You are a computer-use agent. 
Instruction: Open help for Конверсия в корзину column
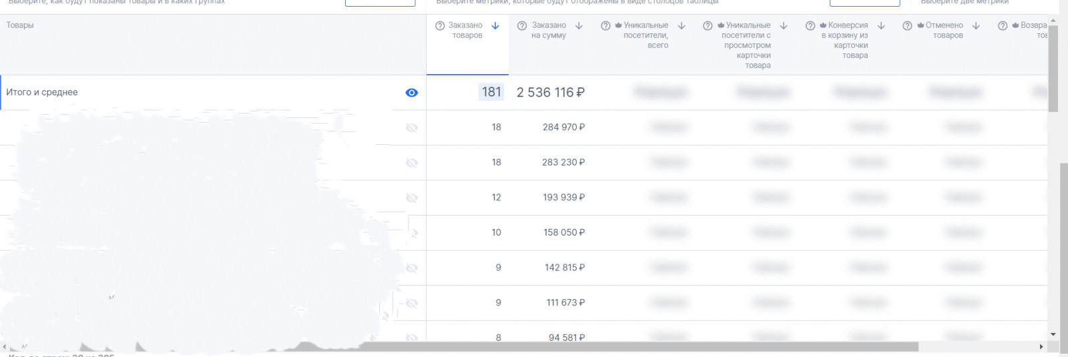[x=810, y=26]
